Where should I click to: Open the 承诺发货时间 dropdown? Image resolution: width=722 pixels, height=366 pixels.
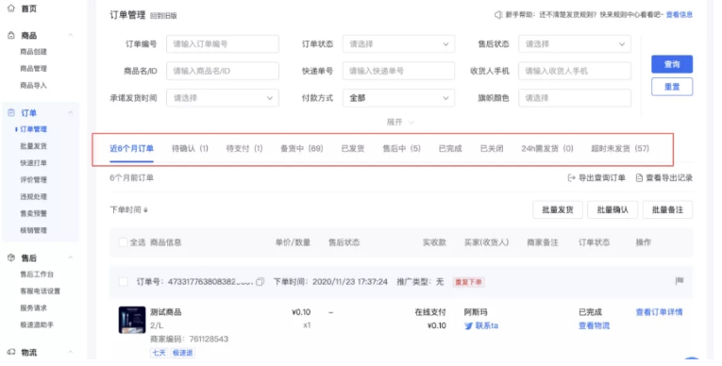pos(223,98)
